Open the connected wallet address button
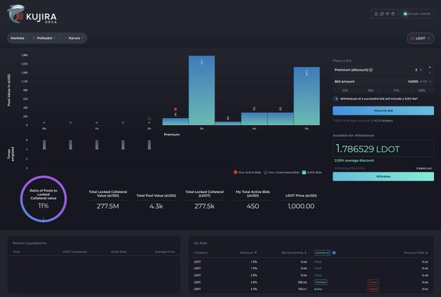Image resolution: width=441 pixels, height=297 pixels. coord(417,14)
